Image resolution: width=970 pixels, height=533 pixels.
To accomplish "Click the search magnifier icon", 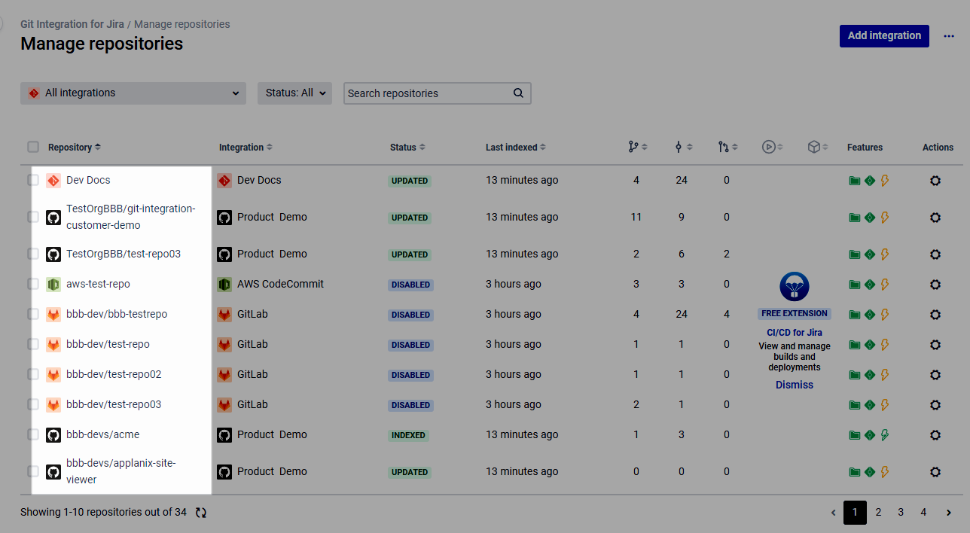I will [518, 93].
